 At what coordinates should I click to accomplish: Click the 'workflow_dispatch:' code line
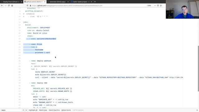pos(34,11)
